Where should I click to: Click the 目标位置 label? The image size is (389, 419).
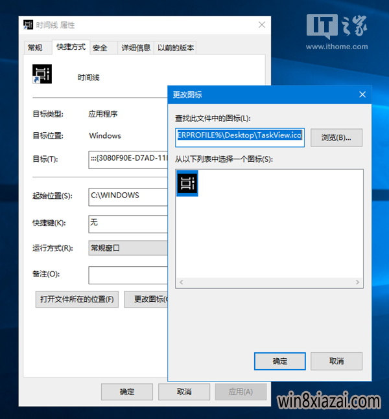[x=48, y=136]
